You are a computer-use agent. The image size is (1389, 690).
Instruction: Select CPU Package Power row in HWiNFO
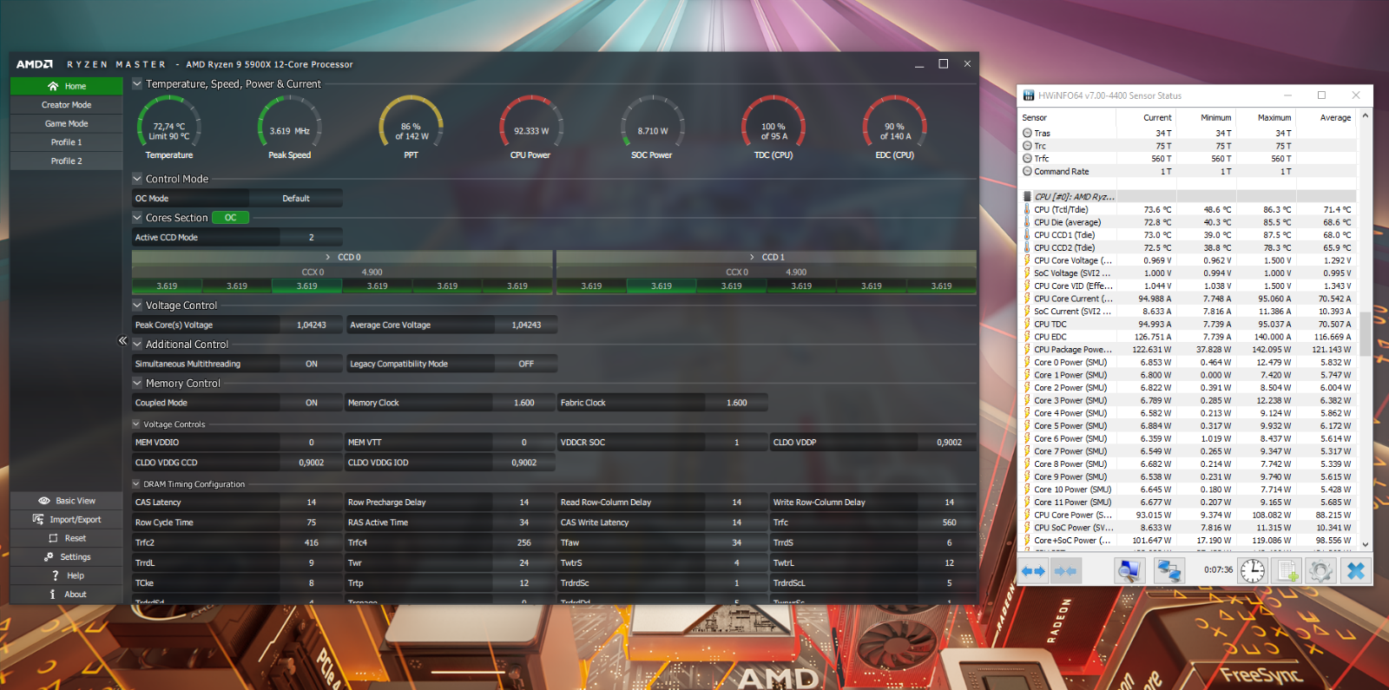[x=1188, y=350]
